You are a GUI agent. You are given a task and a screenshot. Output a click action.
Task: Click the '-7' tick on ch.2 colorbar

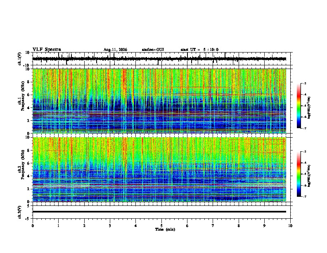coord(304,197)
